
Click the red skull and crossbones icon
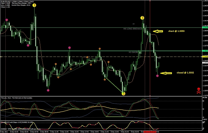199,91
